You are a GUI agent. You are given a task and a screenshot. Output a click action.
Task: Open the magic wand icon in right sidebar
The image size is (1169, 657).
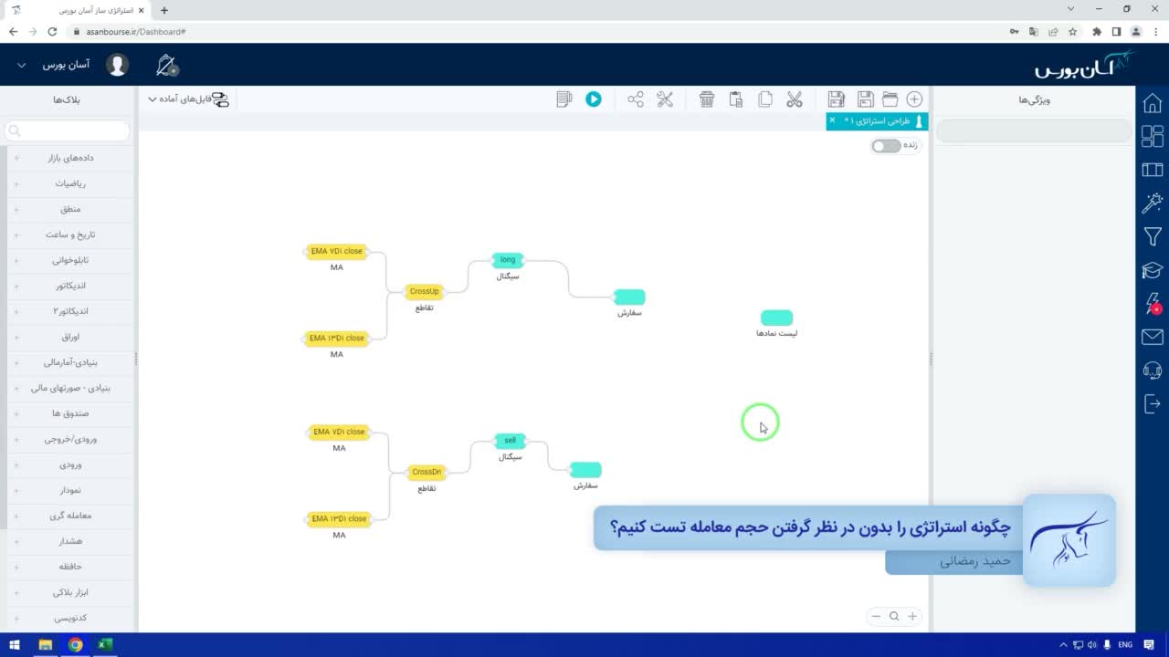1153,203
